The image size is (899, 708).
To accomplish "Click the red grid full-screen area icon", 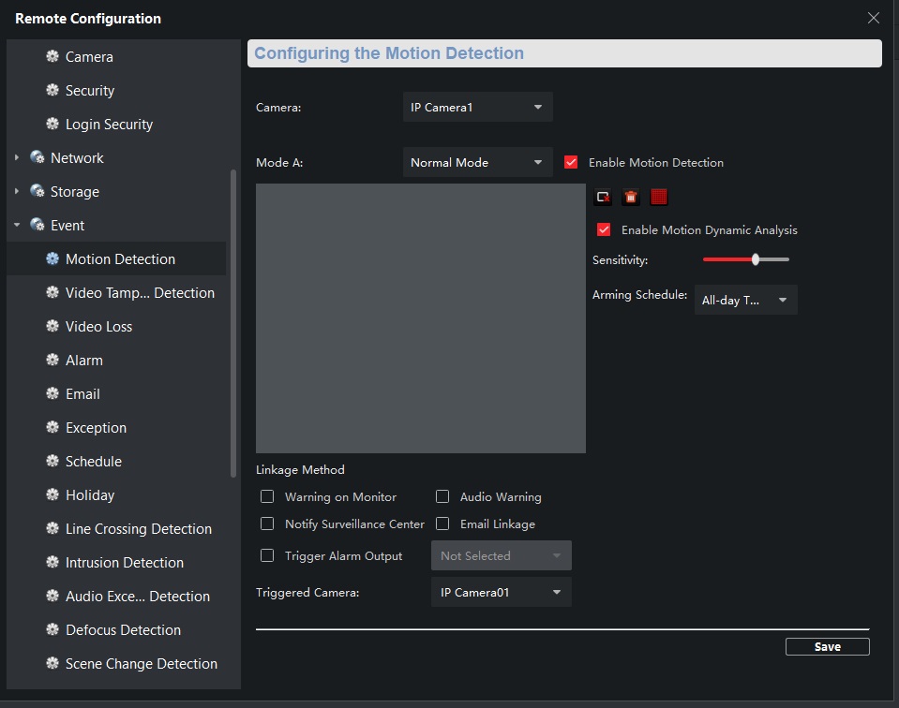I will [659, 197].
